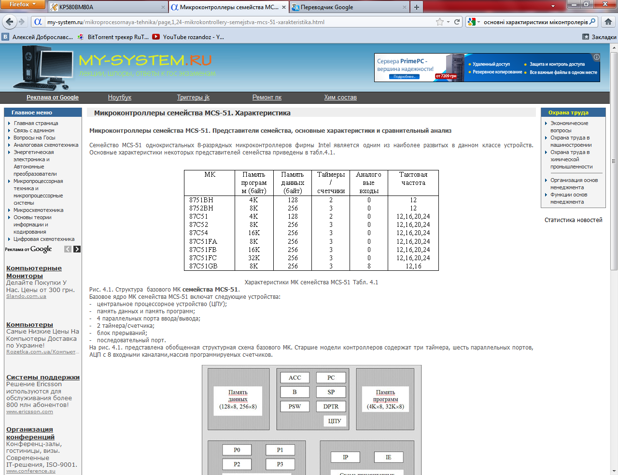This screenshot has width=618, height=475.
Task: Open Главная страница in main menu
Action: [36, 123]
